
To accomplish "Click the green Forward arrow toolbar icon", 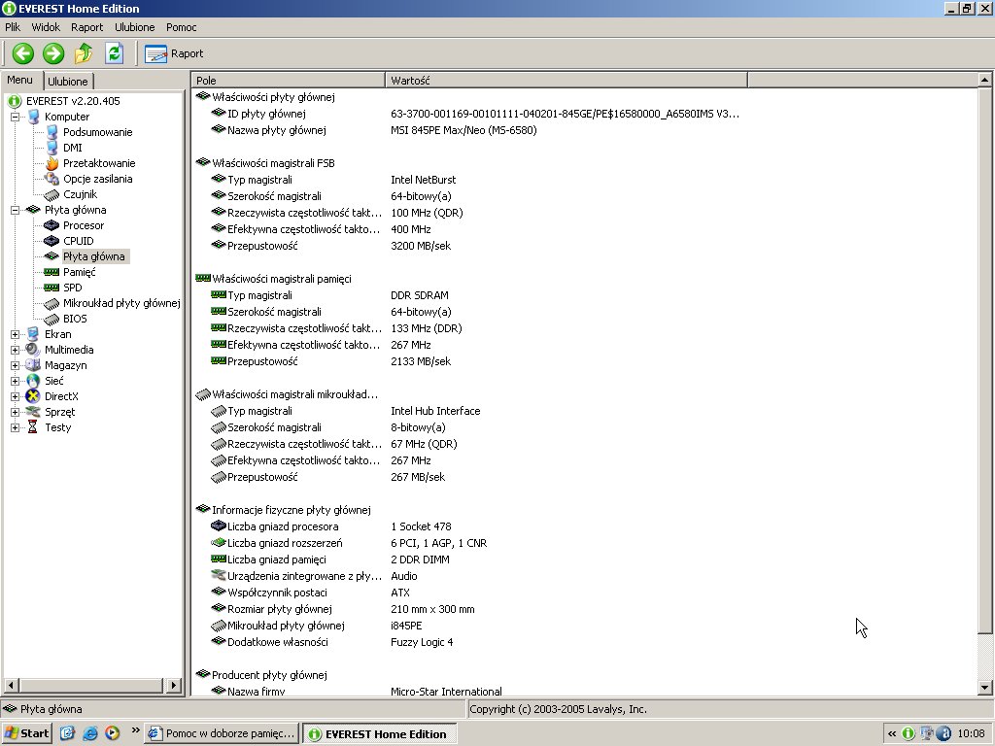I will 53,53.
